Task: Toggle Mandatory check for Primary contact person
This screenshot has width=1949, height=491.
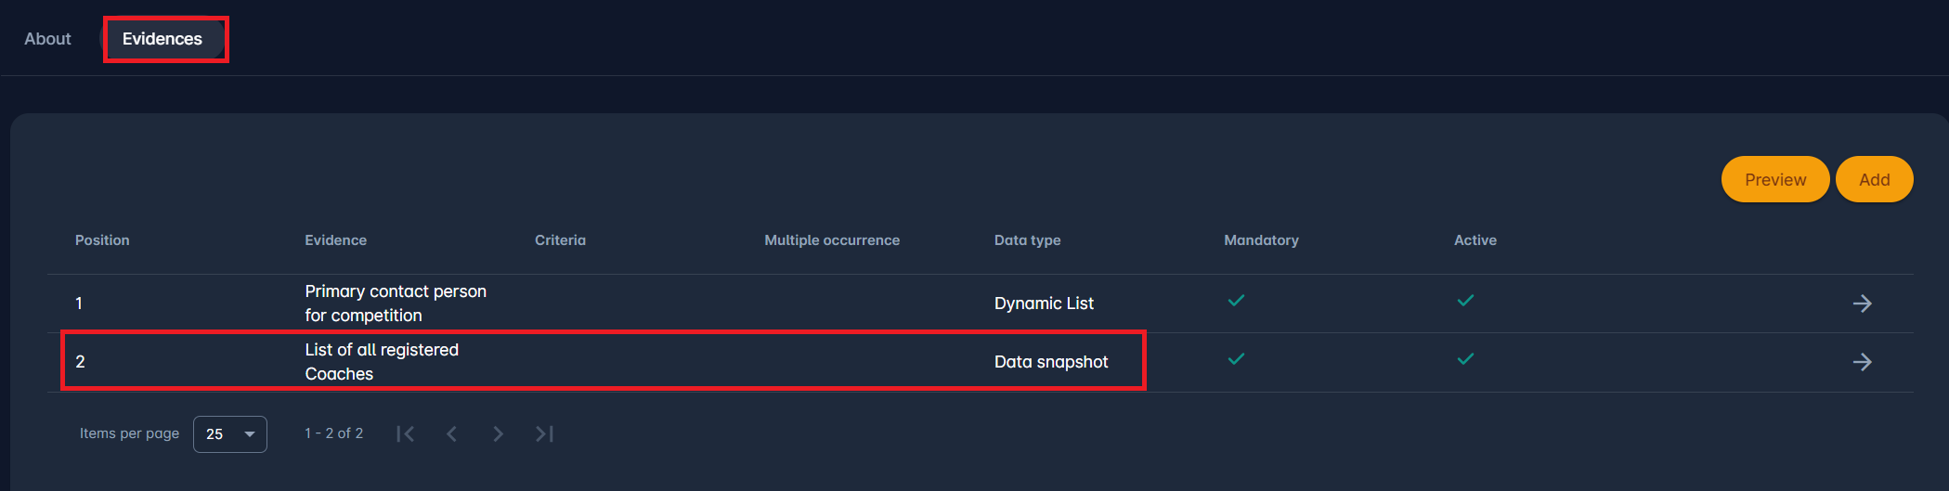Action: click(1236, 301)
